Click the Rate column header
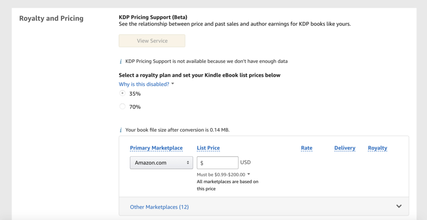This screenshot has height=220, width=427. click(306, 148)
